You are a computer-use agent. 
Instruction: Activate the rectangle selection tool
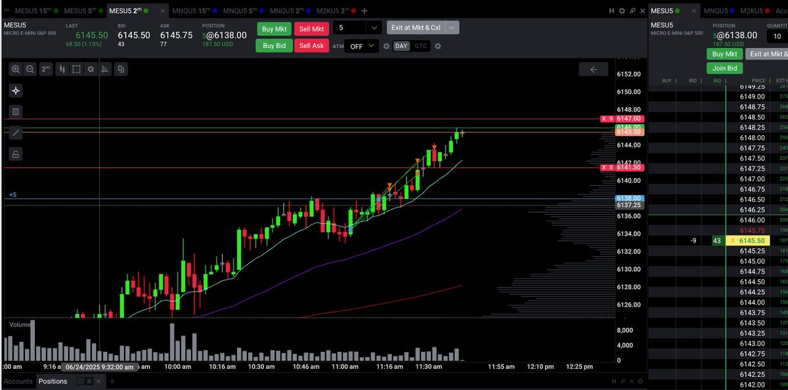click(x=75, y=68)
